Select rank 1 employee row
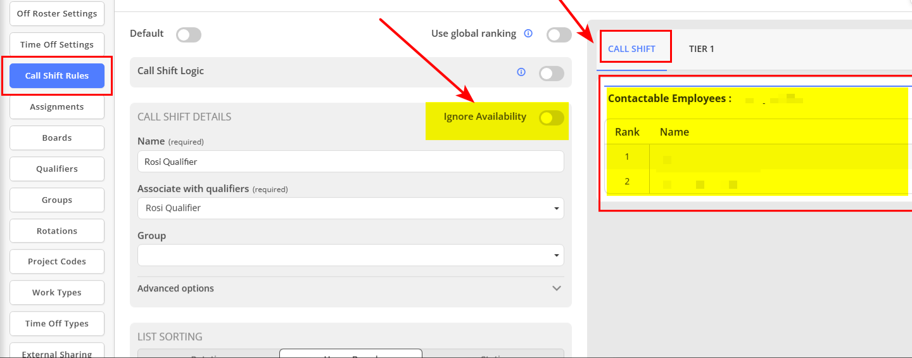912x358 pixels. coord(757,157)
